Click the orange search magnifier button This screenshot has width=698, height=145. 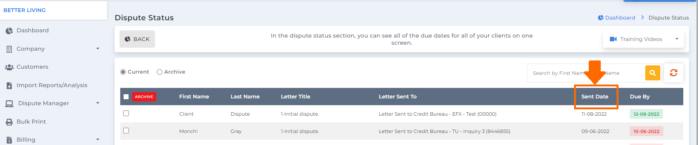coord(653,73)
